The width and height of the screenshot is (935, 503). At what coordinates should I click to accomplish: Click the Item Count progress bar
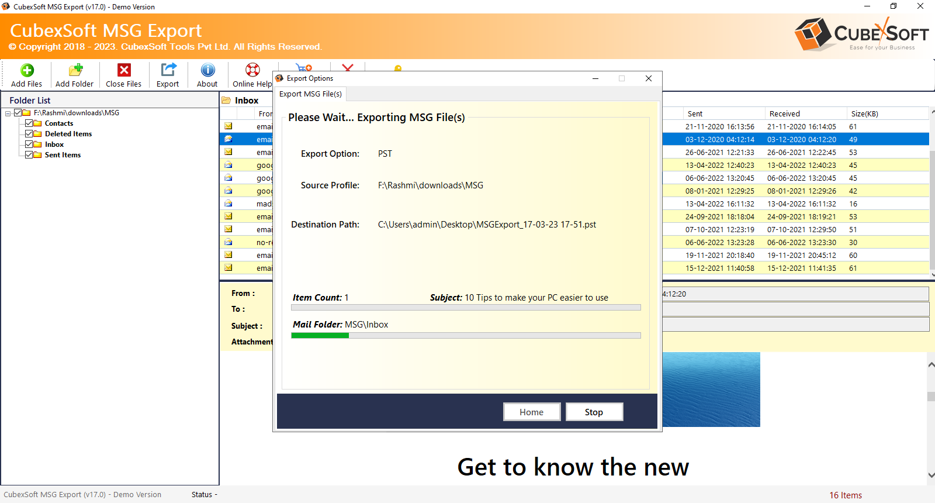pos(466,307)
